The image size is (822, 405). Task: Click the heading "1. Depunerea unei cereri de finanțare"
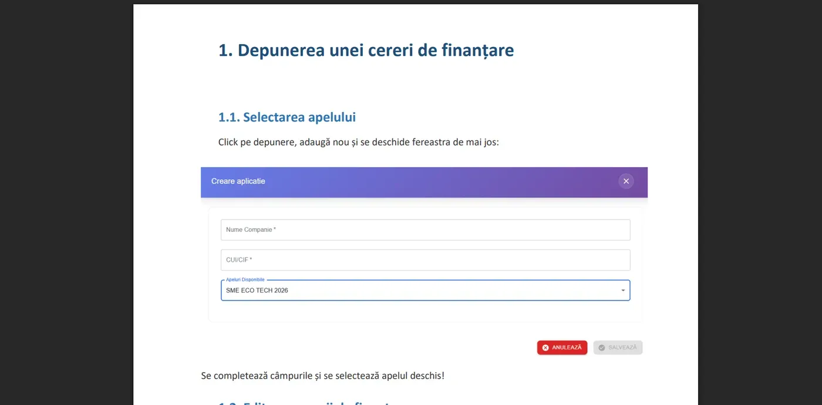click(x=366, y=50)
